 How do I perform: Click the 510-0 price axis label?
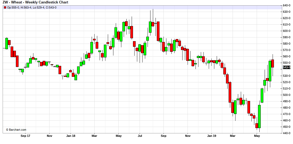click(287, 88)
